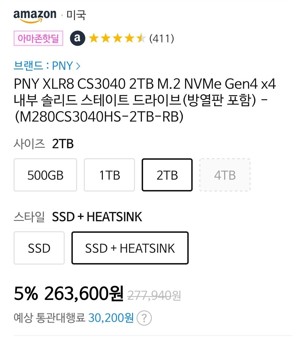Open the (411) review count
306x337 pixels.
click(162, 39)
